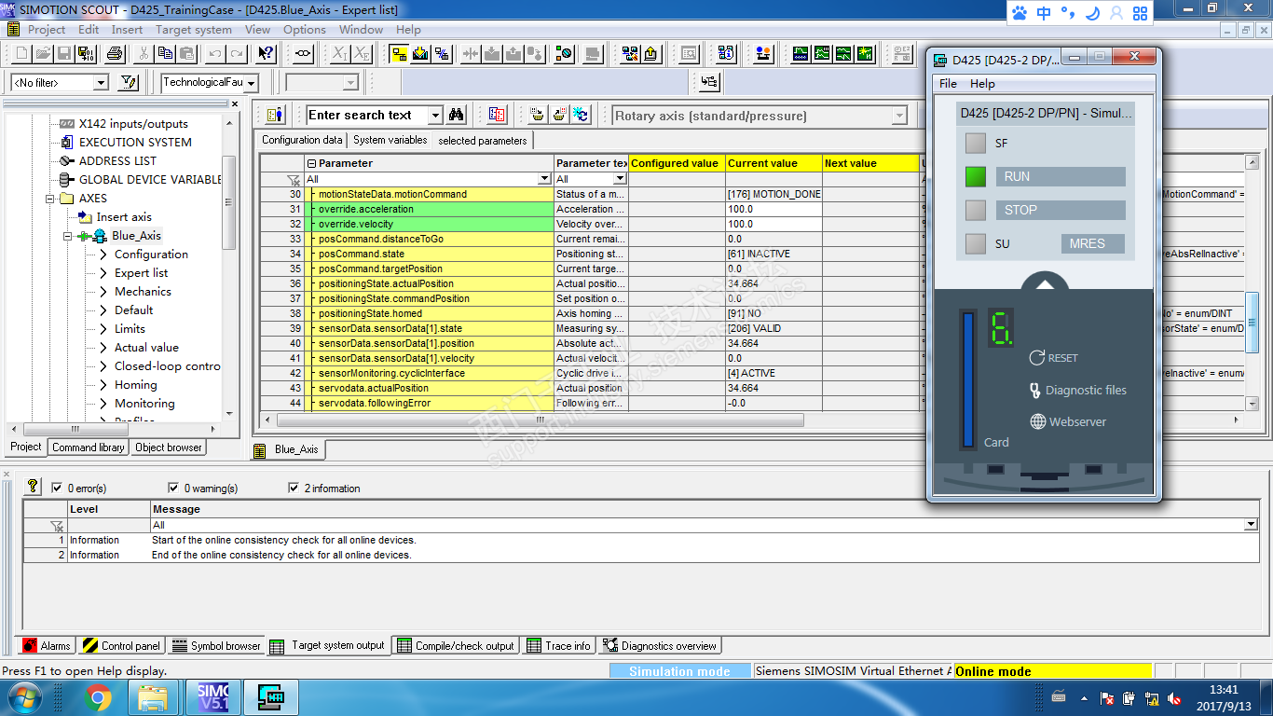Switch to the System variables tab

390,140
